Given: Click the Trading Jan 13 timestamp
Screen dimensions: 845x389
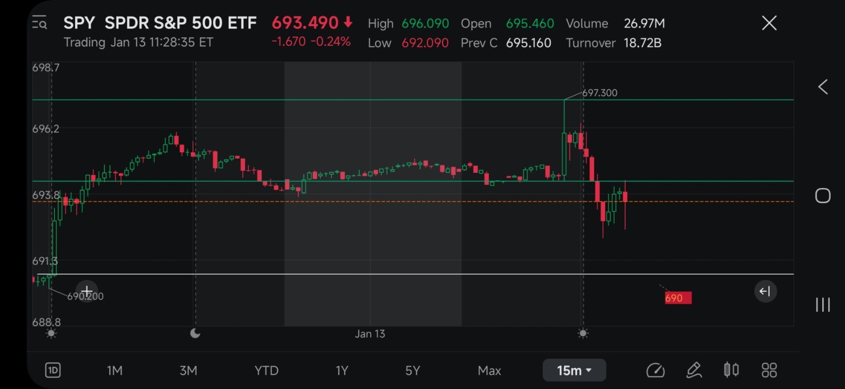Looking at the screenshot, I should (x=138, y=42).
